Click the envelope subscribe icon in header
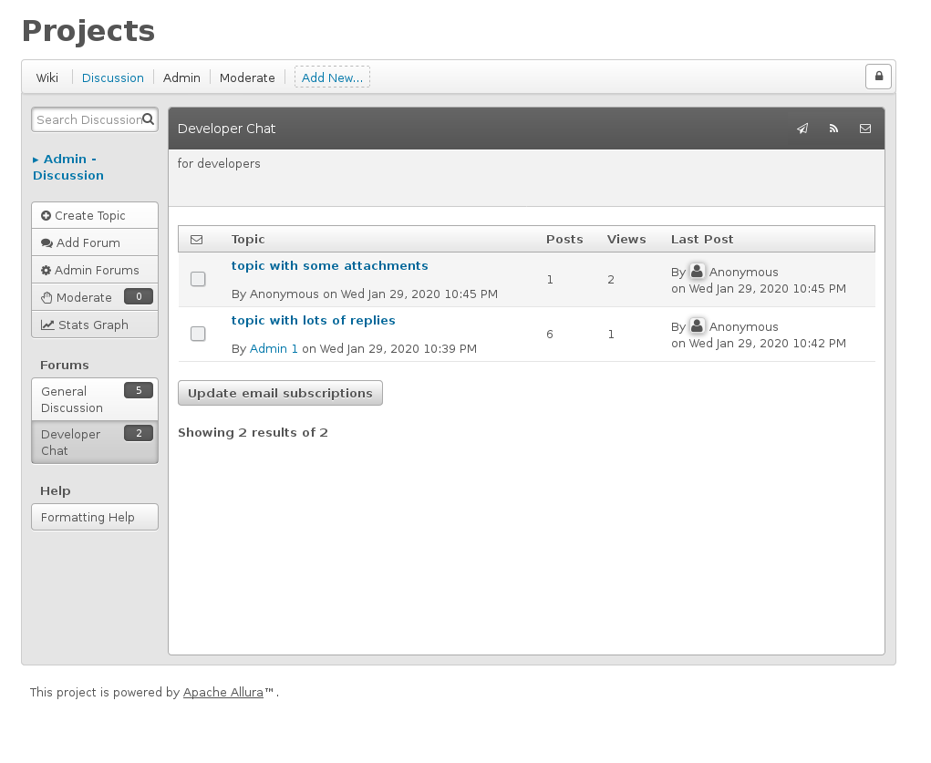The width and height of the screenshot is (931, 763). click(x=864, y=129)
